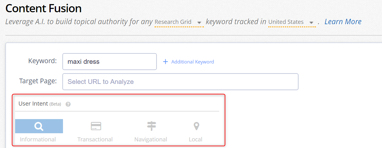Click the Select URL to Analyze field
Screen dimensions: 382x148
click(180, 82)
